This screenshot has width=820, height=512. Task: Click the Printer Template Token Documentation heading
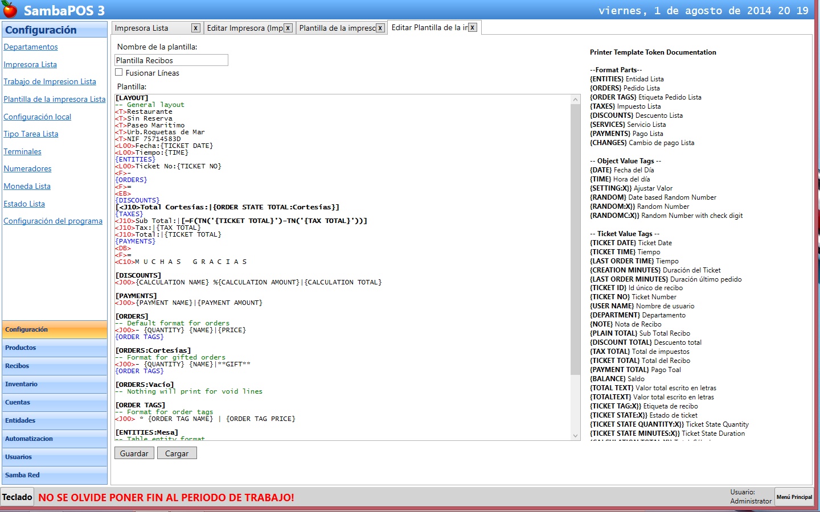pyautogui.click(x=653, y=52)
